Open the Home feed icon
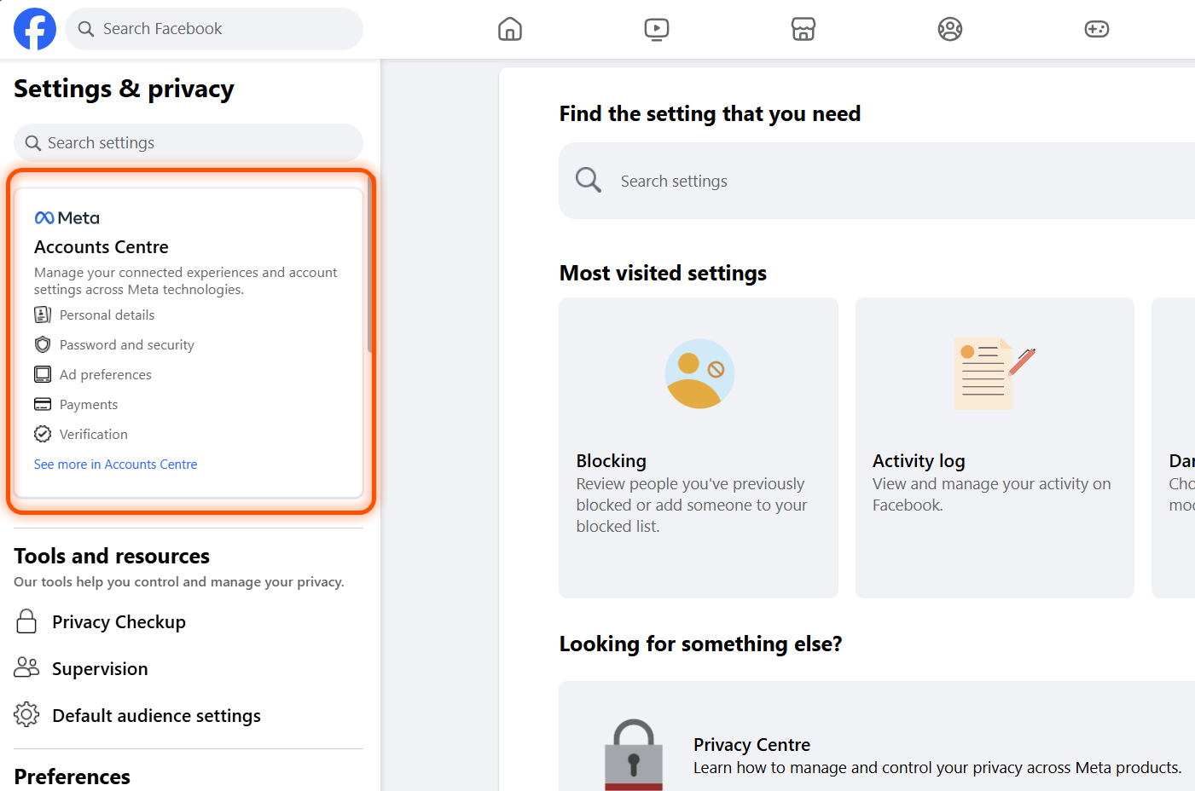This screenshot has width=1195, height=791. [x=510, y=29]
